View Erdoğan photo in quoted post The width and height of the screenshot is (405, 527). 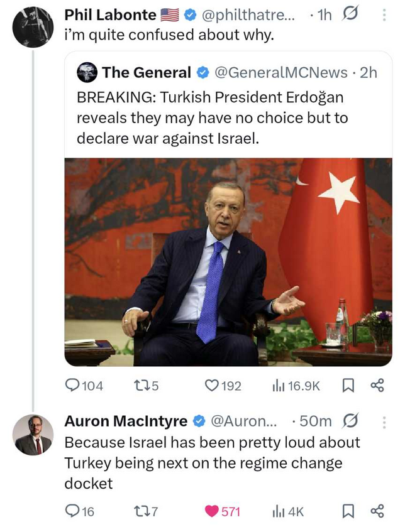tap(228, 261)
